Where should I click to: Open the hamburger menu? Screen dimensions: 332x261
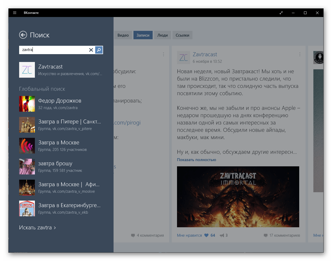(x=15, y=13)
